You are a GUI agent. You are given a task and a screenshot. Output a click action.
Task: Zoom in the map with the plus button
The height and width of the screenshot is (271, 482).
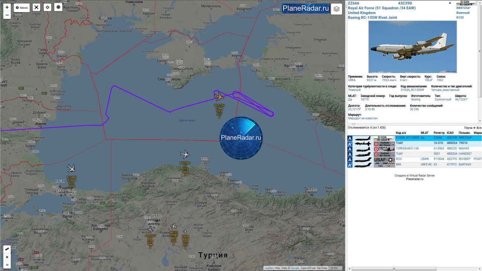7,8
